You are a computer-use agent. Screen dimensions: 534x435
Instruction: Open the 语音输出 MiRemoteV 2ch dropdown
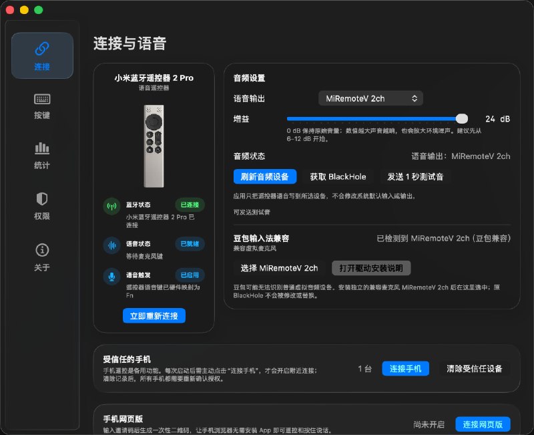[x=370, y=98]
